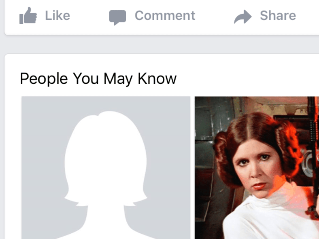
Task: Click the thumbs-up Like icon
Action: 28,16
